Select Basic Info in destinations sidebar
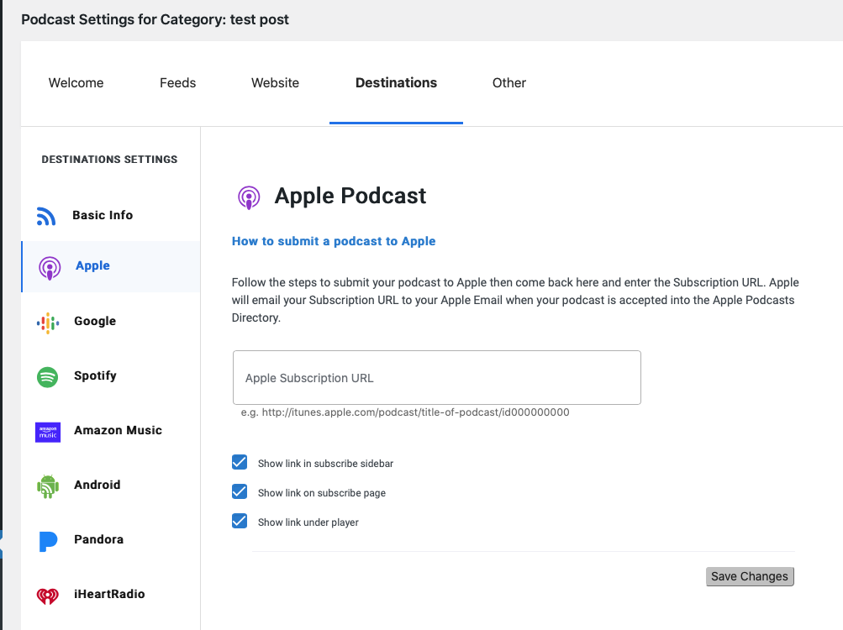The image size is (843, 630). [103, 215]
